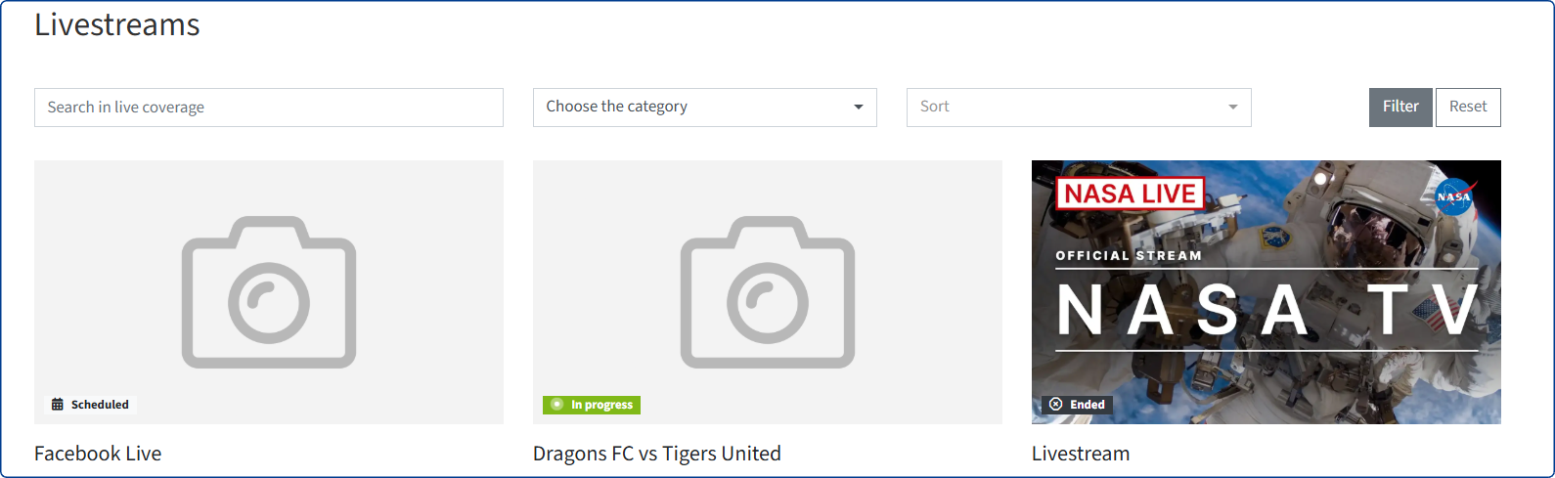Viewport: 1555px width, 478px height.
Task: Click the category dropdown arrow
Action: tap(859, 108)
